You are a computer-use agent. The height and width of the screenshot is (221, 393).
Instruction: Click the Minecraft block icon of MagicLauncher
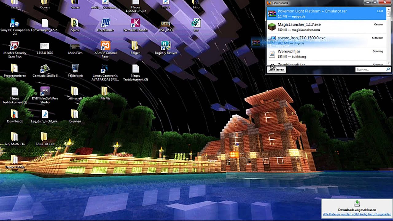272,27
